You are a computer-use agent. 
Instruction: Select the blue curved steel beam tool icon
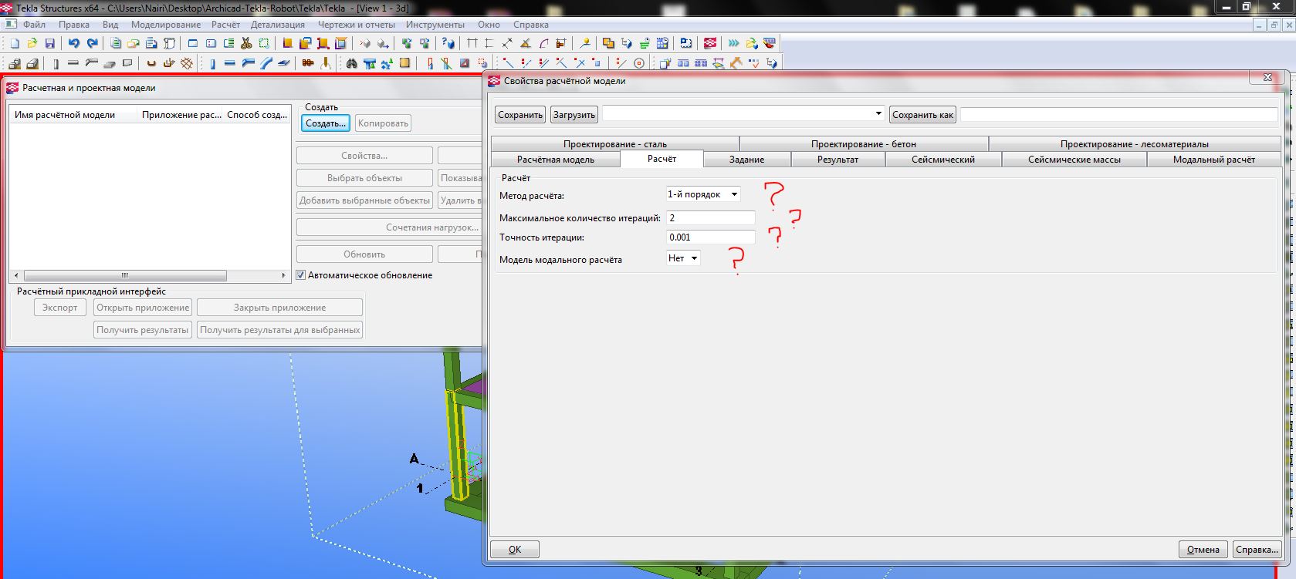click(266, 63)
